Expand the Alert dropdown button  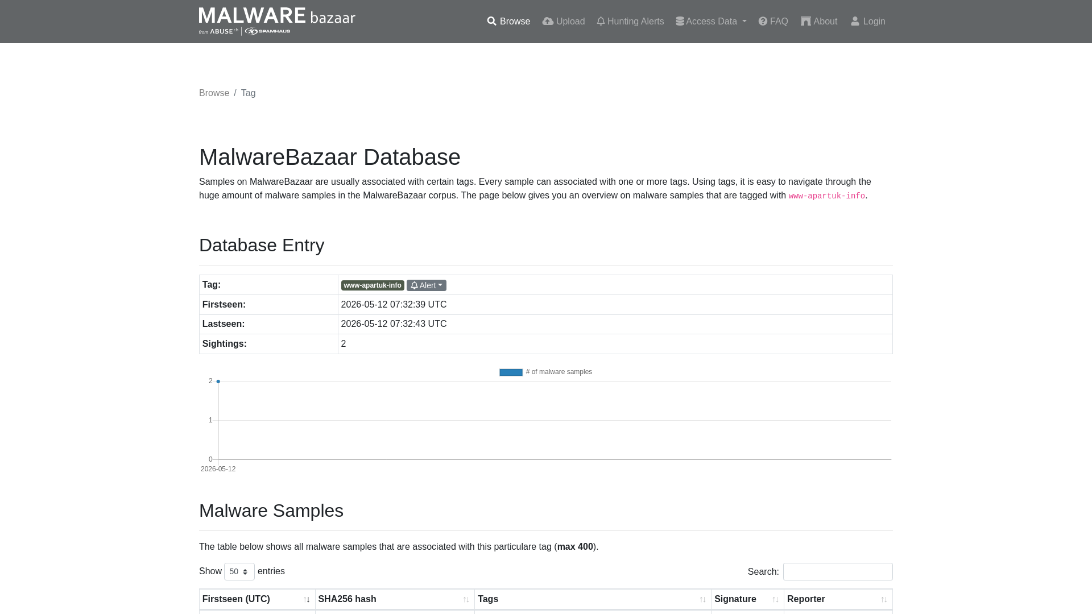tap(427, 285)
